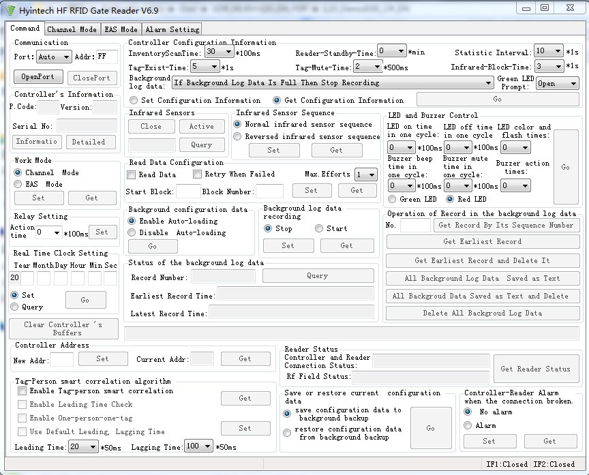Select EAS Mode work mode radio button

[38, 184]
